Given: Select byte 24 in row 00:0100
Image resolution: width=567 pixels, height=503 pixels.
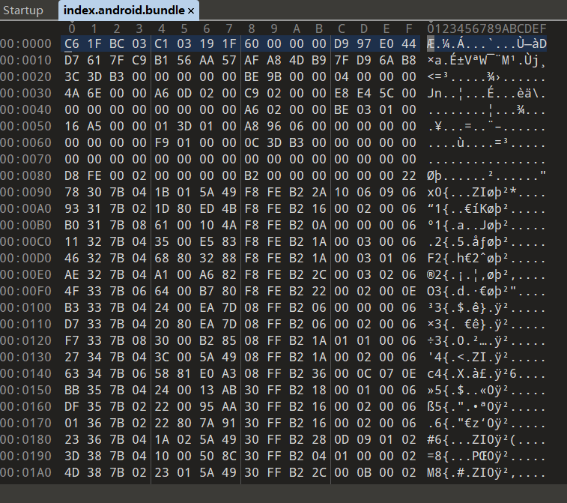Looking at the screenshot, I should point(162,307).
